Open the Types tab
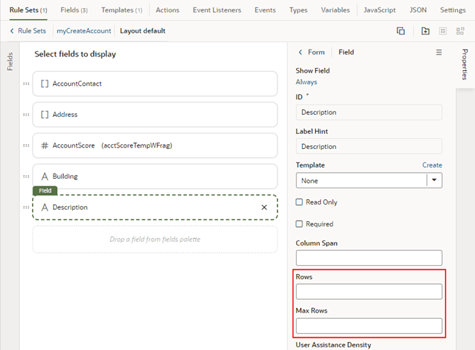 pyautogui.click(x=298, y=10)
